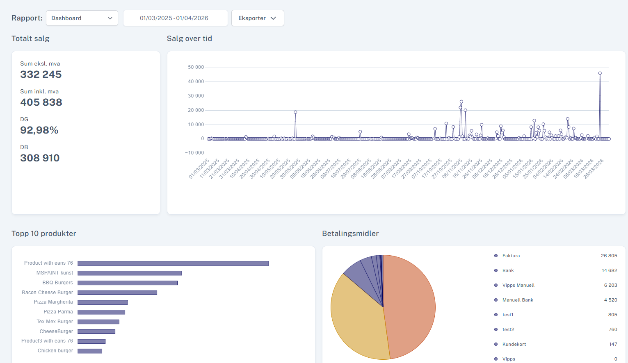Toggle the test1 legend marker
Screen dimensions: 628x363
click(x=496, y=315)
